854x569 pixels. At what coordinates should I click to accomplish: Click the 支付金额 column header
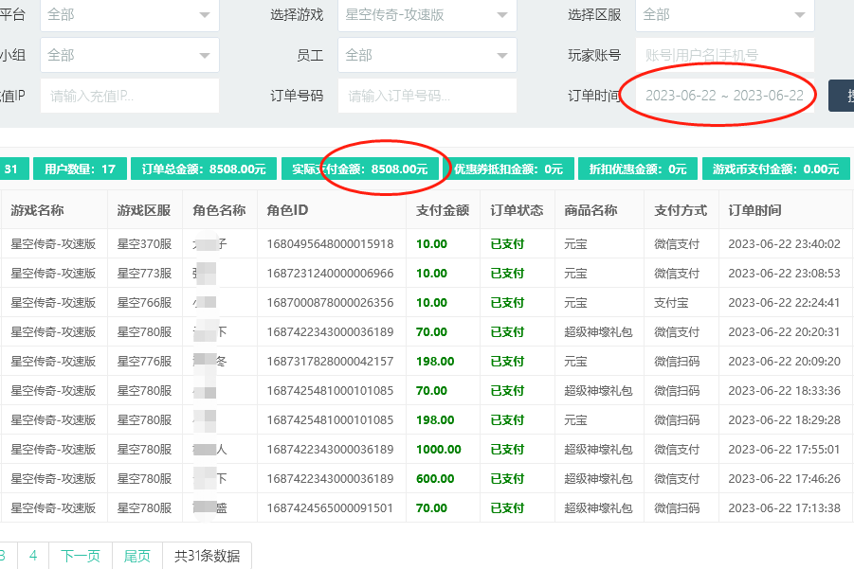click(x=443, y=210)
